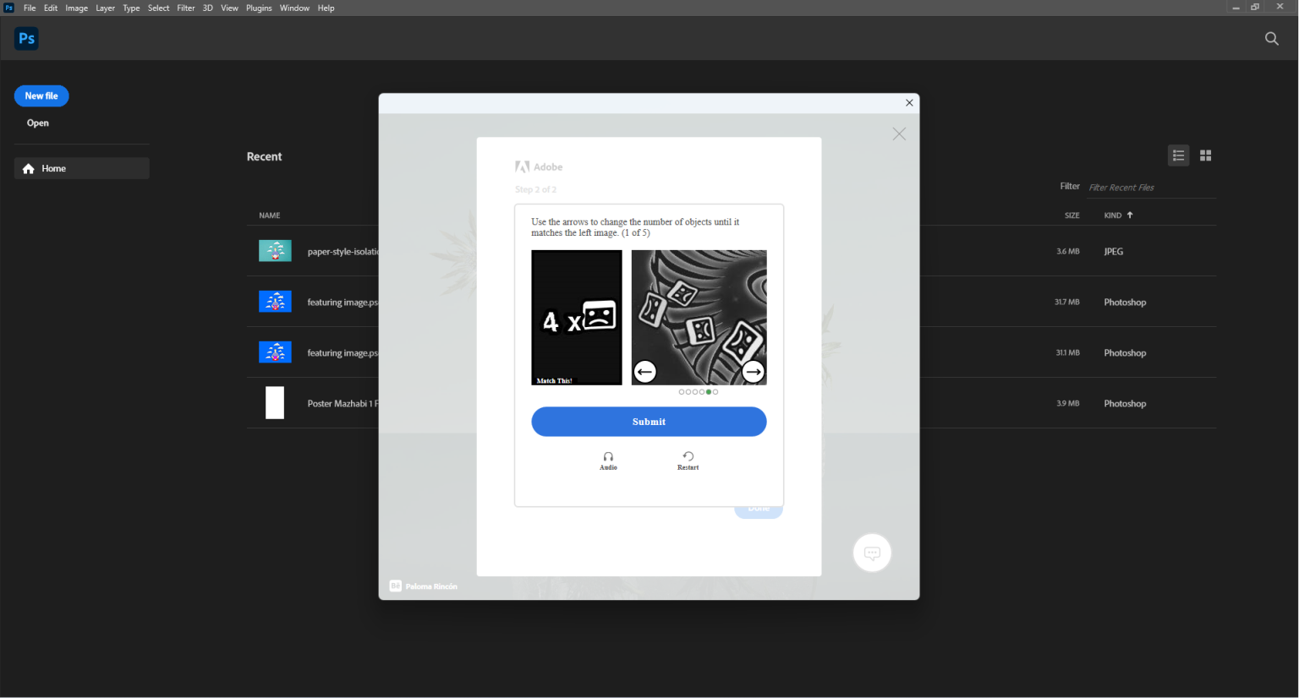
Task: Open the File menu
Action: [30, 8]
